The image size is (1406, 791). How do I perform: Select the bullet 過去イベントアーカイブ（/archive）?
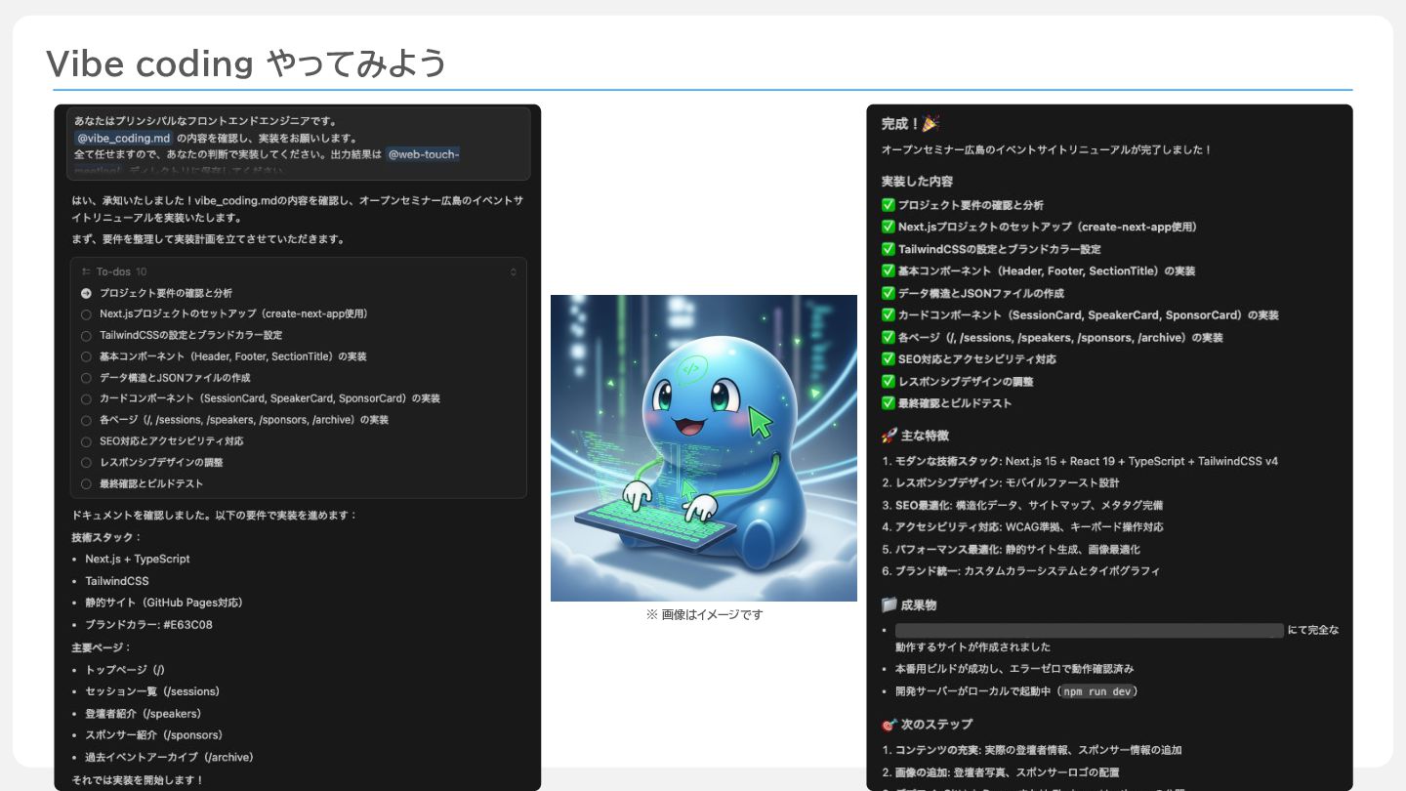click(x=171, y=758)
